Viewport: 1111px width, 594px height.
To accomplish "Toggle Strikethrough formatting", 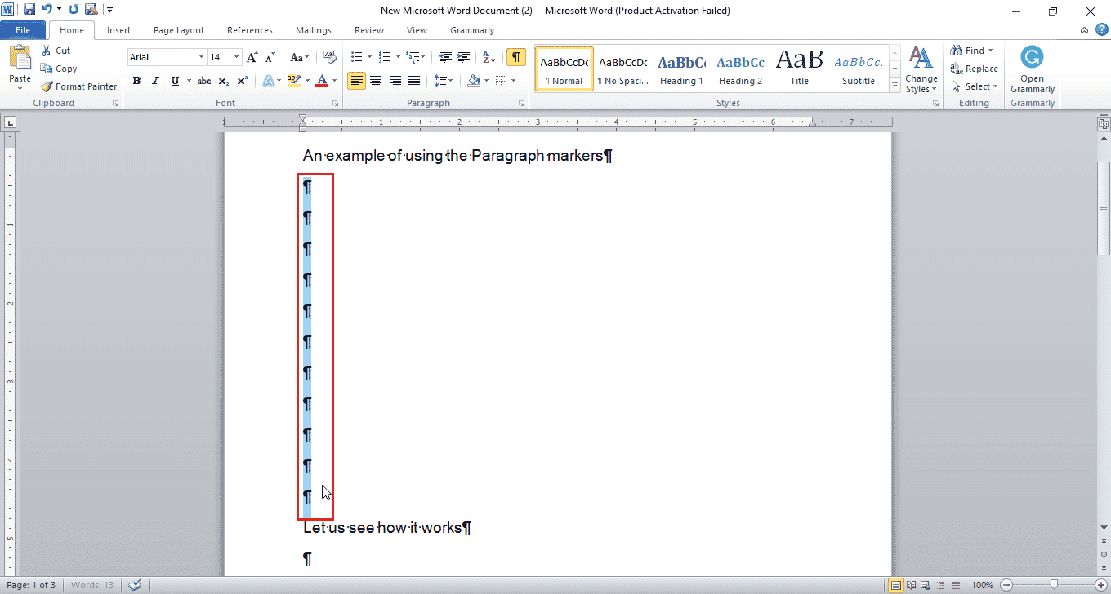I will 204,81.
